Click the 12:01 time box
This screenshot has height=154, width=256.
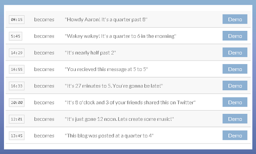coord(17,119)
